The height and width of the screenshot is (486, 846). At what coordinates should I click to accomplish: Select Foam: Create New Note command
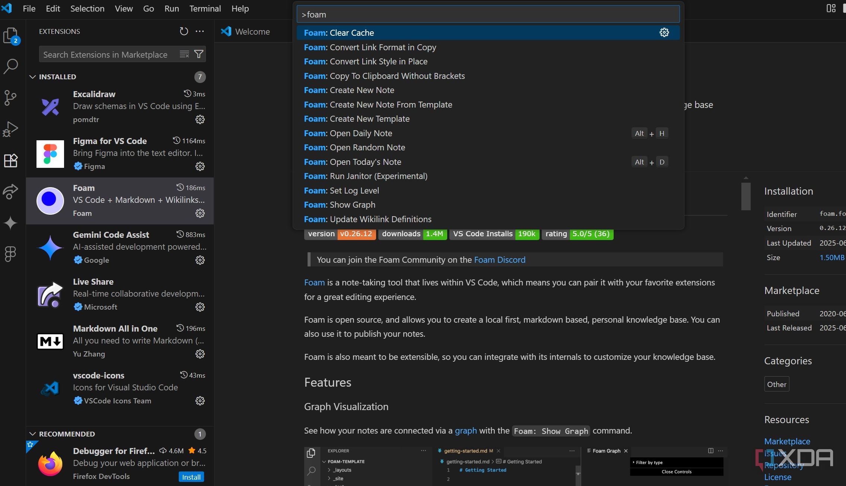click(x=488, y=90)
